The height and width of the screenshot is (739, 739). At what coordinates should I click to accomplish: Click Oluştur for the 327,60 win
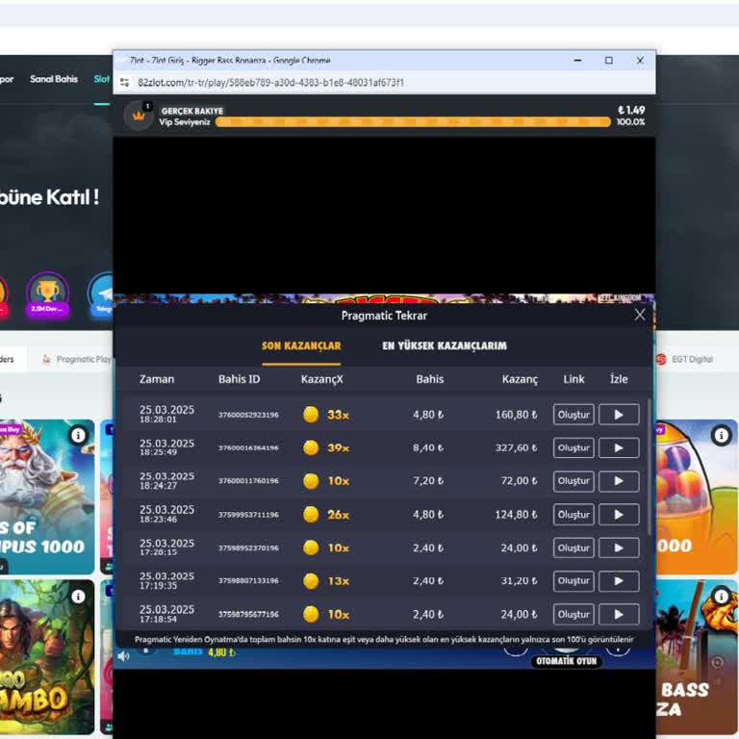pos(573,447)
